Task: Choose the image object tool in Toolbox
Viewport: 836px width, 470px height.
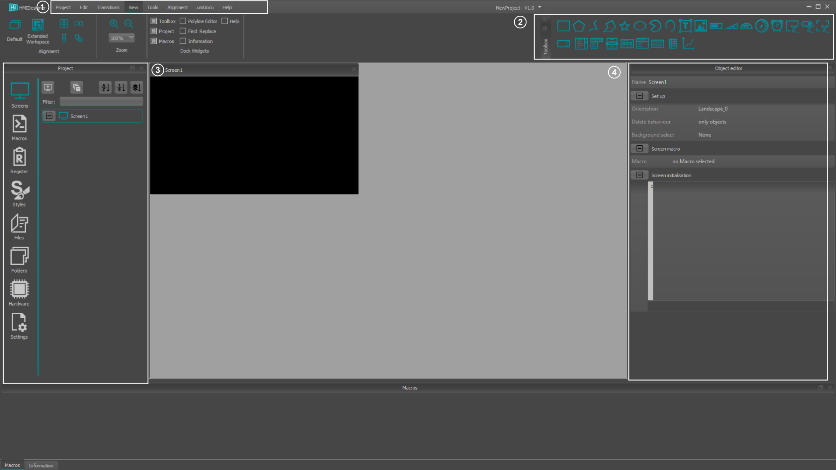Action: tap(700, 26)
